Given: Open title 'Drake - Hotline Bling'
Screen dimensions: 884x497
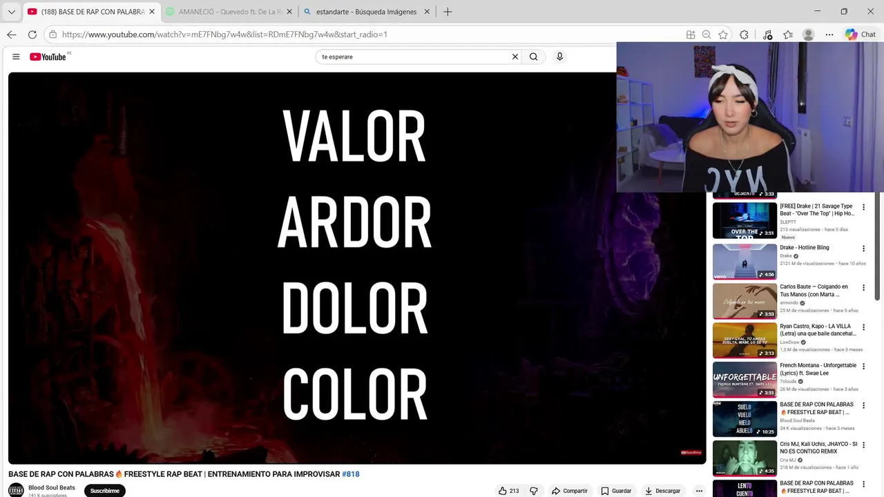Looking at the screenshot, I should click(x=805, y=248).
